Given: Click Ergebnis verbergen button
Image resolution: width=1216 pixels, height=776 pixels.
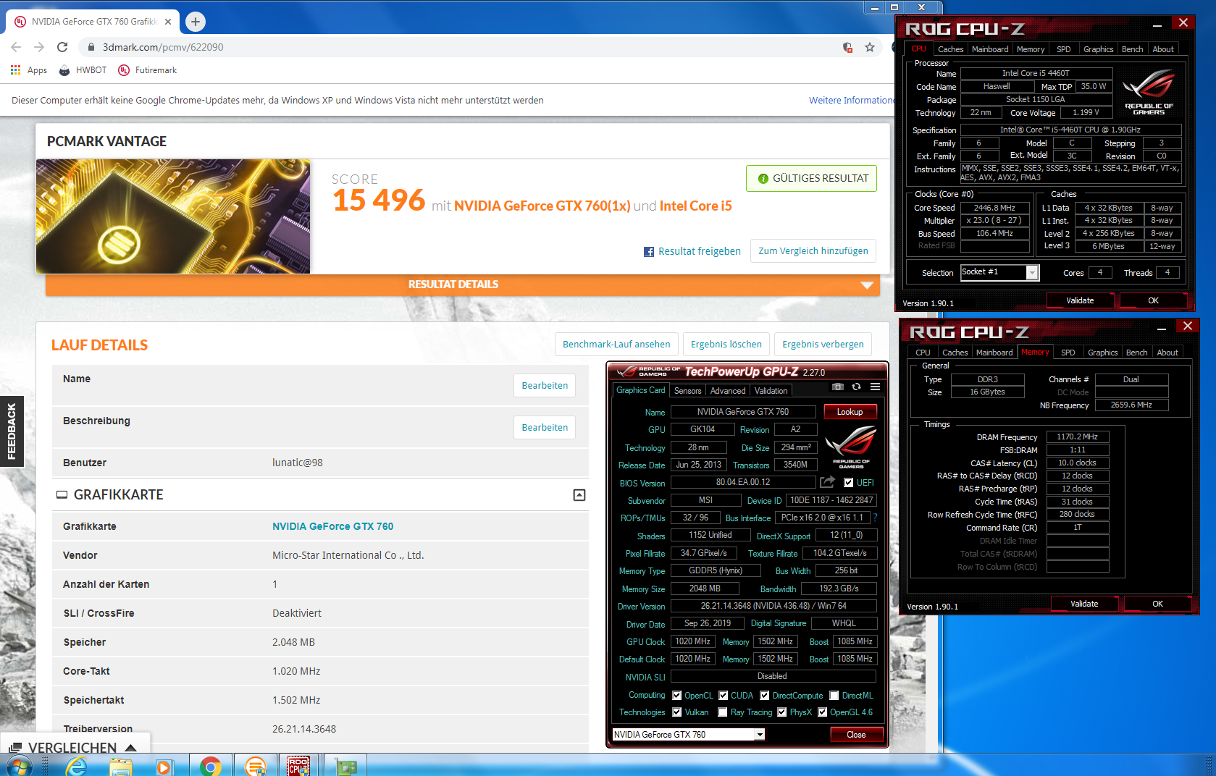Looking at the screenshot, I should (823, 345).
